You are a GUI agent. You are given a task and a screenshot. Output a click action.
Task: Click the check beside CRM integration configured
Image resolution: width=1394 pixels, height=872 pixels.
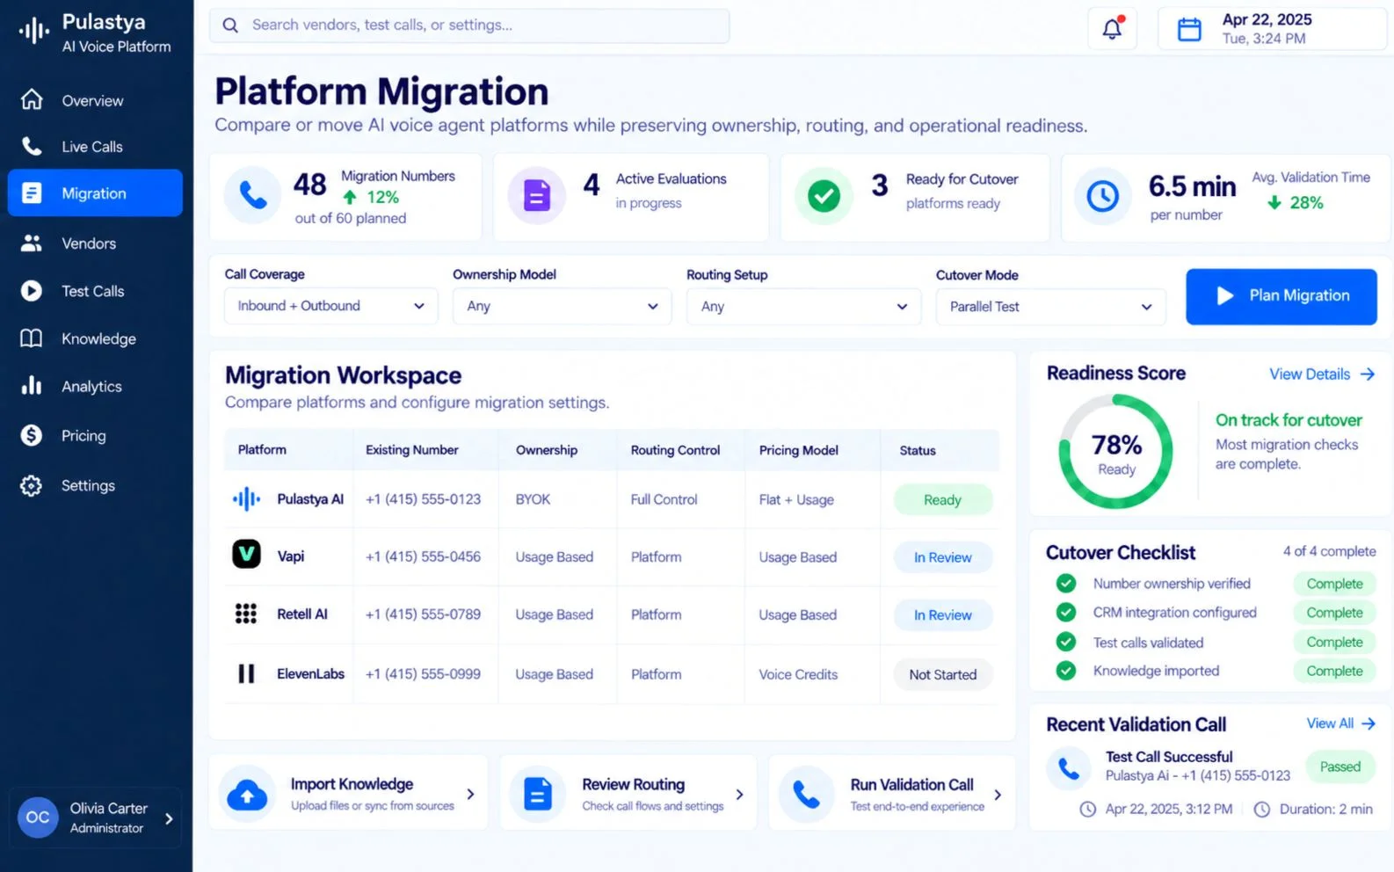(x=1066, y=613)
